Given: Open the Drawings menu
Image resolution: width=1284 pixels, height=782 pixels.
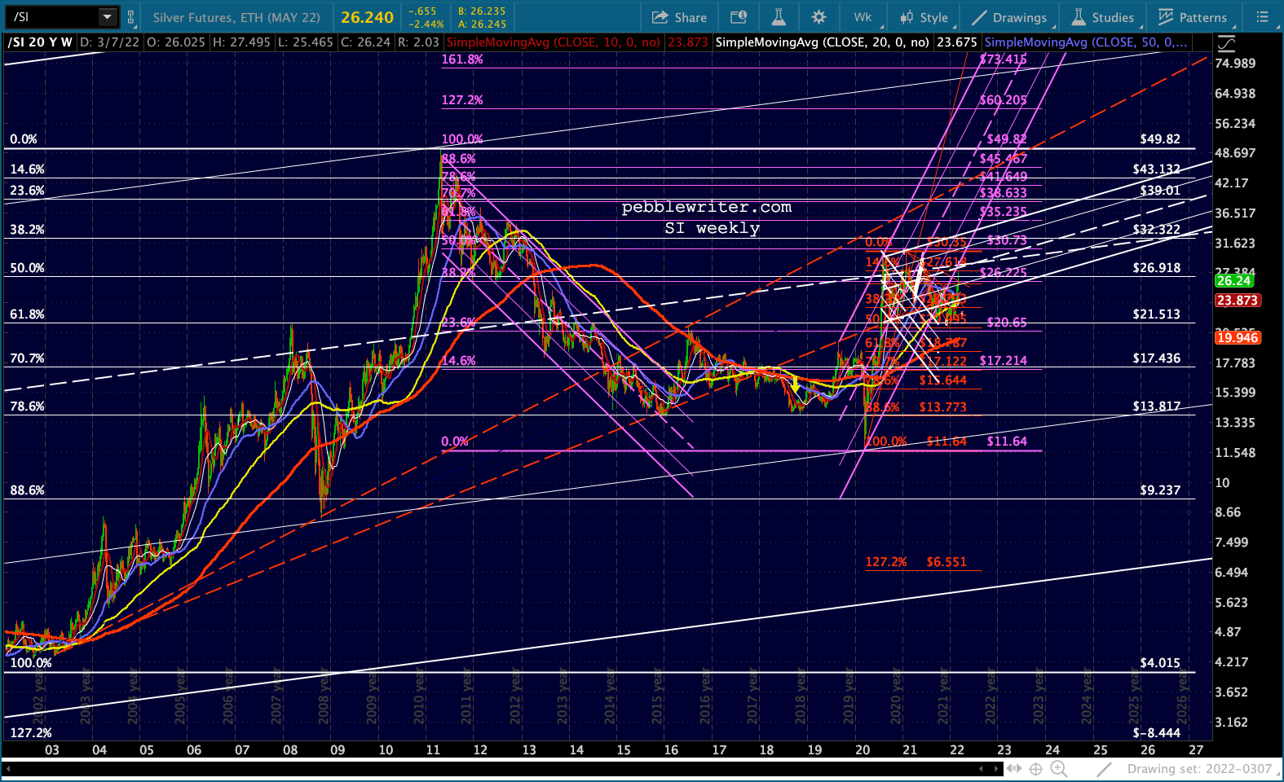Looking at the screenshot, I should [x=1008, y=17].
